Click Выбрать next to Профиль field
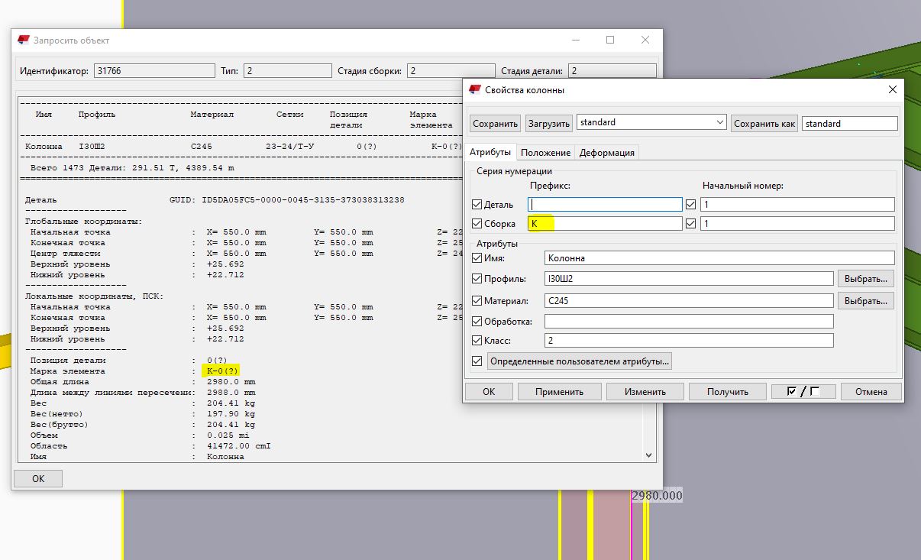 click(x=865, y=279)
